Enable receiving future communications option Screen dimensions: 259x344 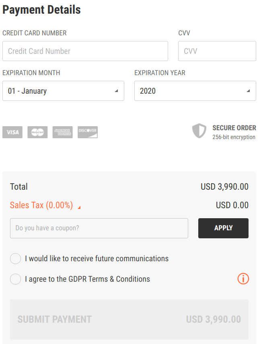(15, 258)
